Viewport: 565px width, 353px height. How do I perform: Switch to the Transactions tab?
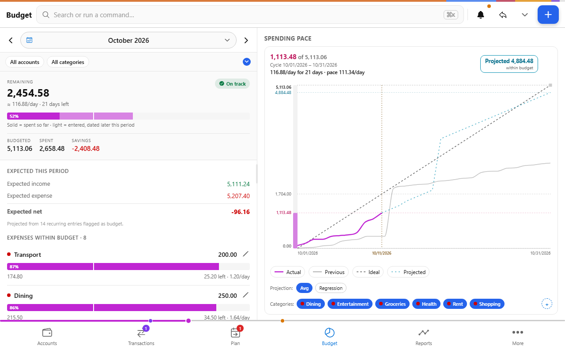tap(141, 336)
